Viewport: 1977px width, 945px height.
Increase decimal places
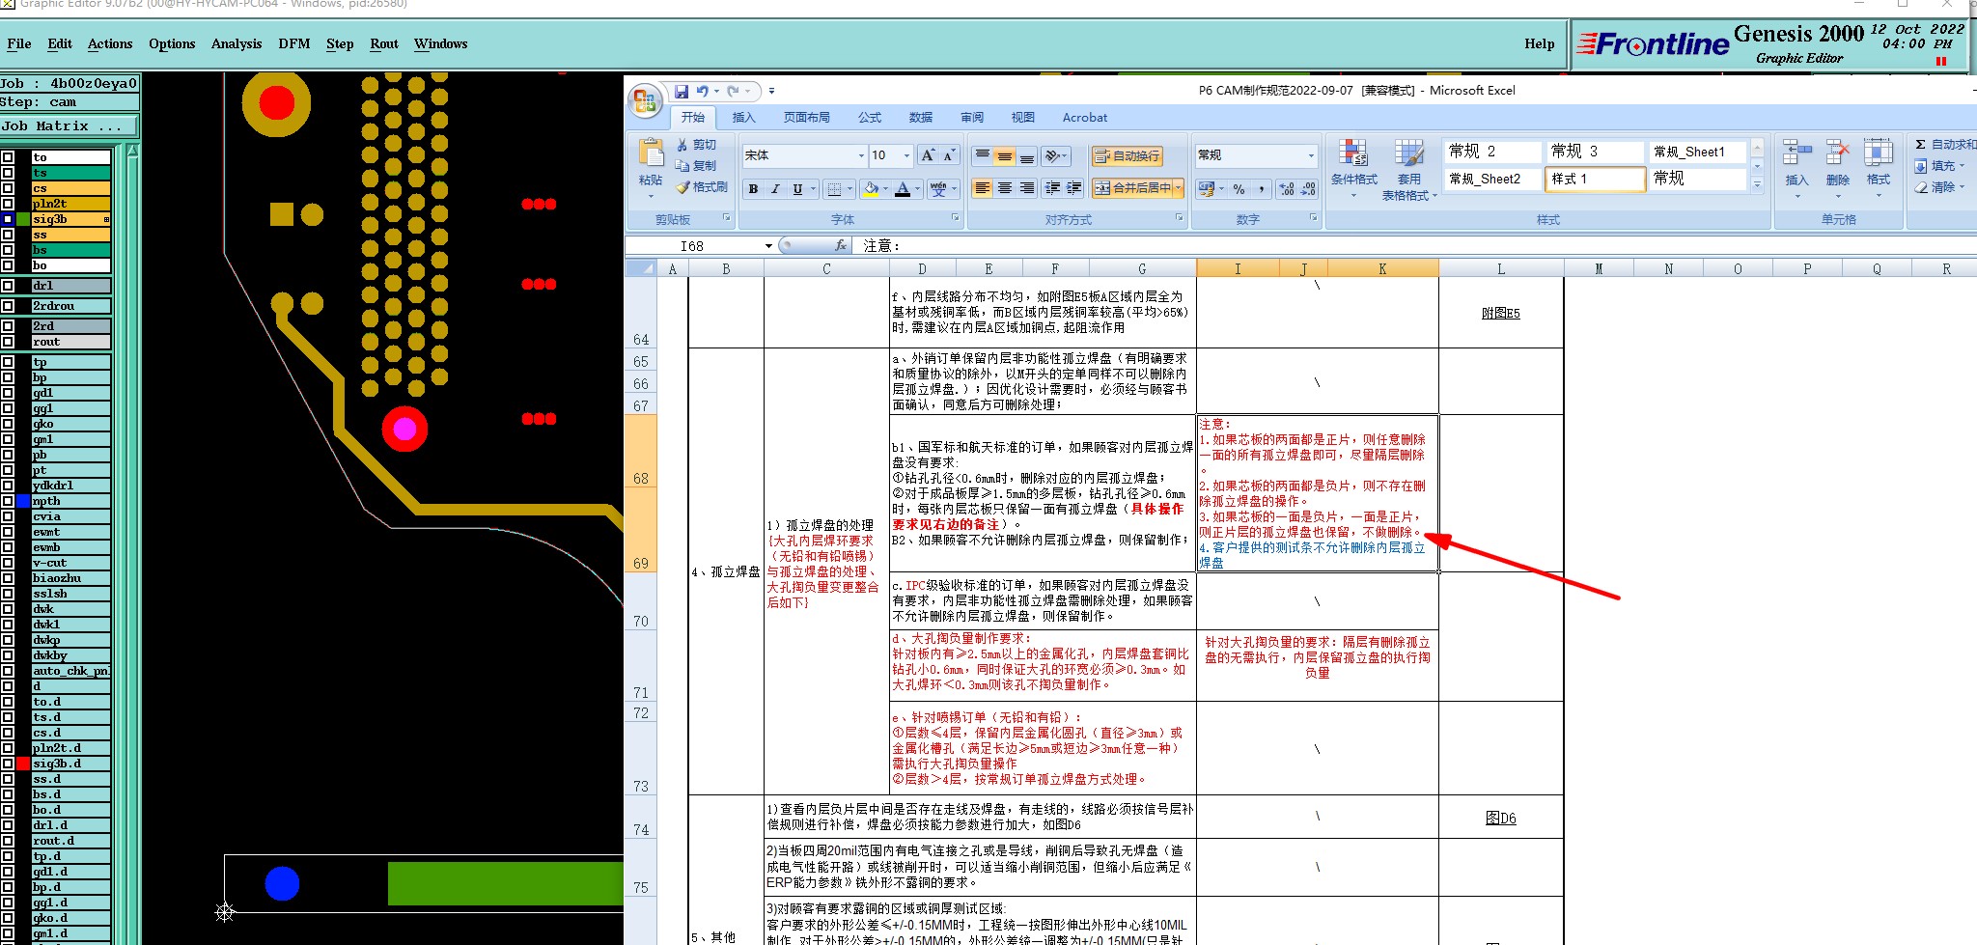click(x=1287, y=189)
